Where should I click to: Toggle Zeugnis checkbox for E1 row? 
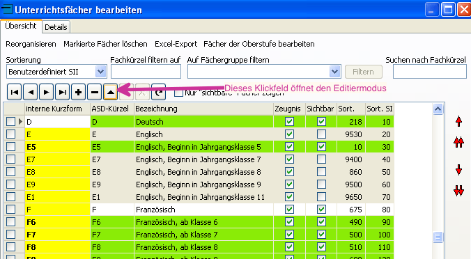pyautogui.click(x=289, y=197)
